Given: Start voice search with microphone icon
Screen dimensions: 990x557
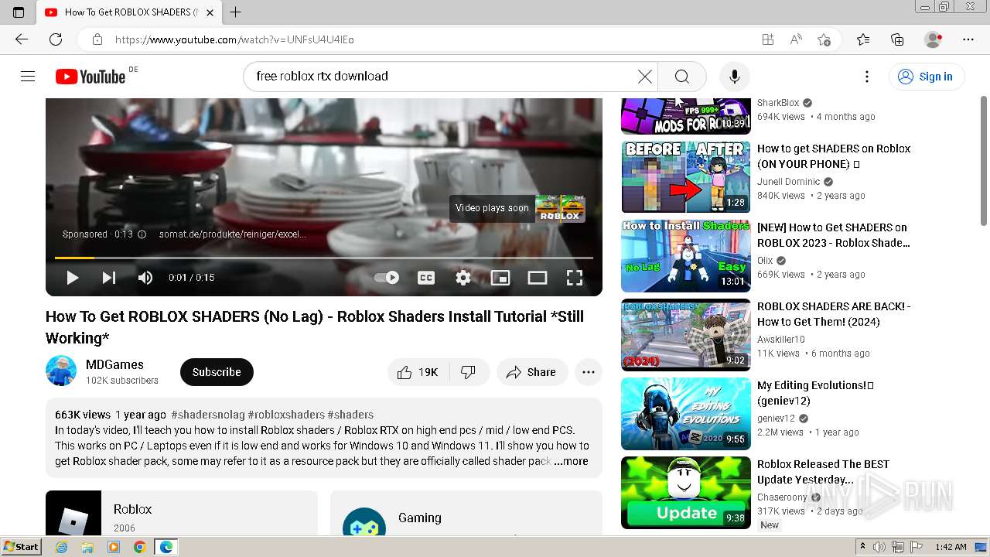Looking at the screenshot, I should 735,76.
